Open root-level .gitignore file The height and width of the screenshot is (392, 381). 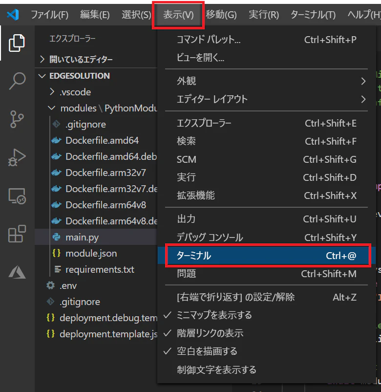tap(96, 302)
